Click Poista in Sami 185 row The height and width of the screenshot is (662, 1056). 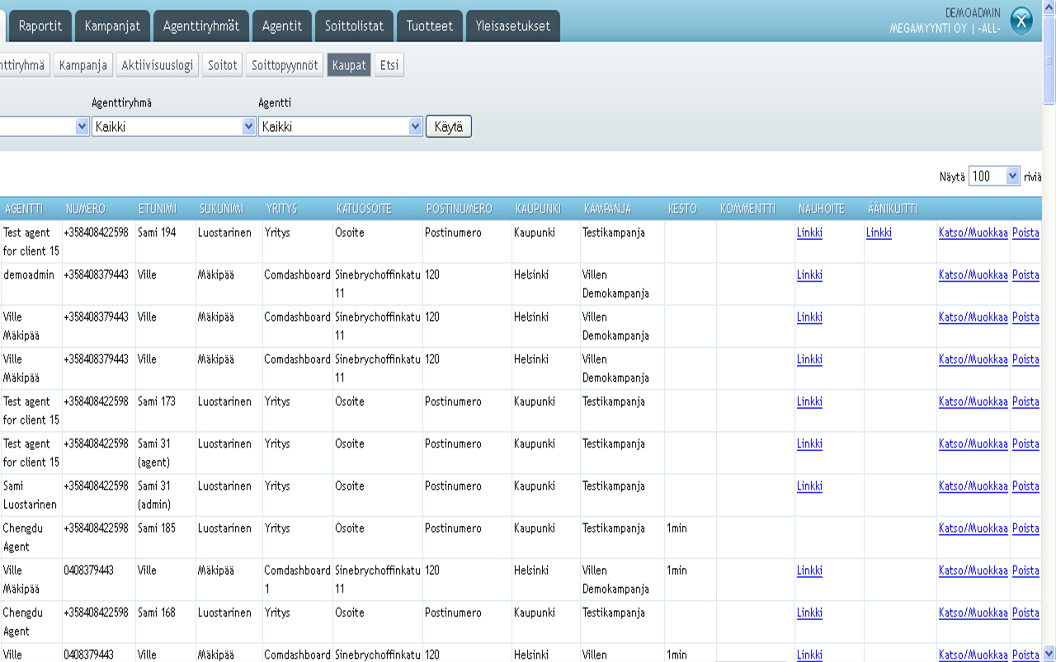coord(1025,528)
